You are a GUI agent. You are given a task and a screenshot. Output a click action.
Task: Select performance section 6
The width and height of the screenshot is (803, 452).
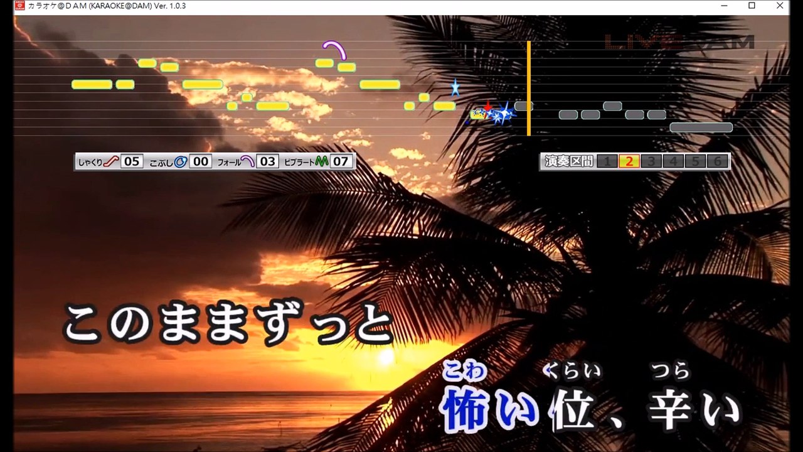click(717, 161)
